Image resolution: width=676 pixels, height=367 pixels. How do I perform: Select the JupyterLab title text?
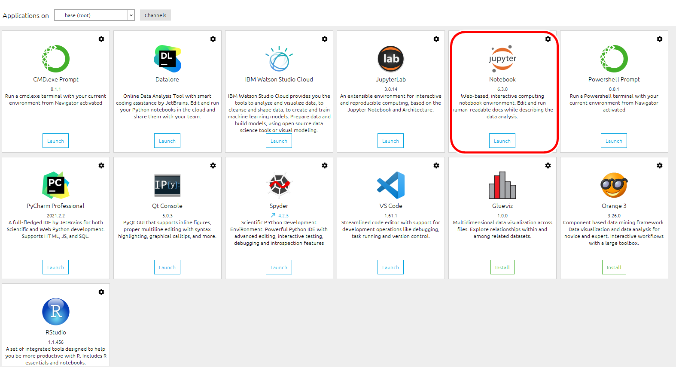(x=391, y=79)
